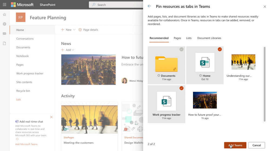
Task: Click Wenvi's avatar photo
Action: pyautogui.click(x=125, y=80)
